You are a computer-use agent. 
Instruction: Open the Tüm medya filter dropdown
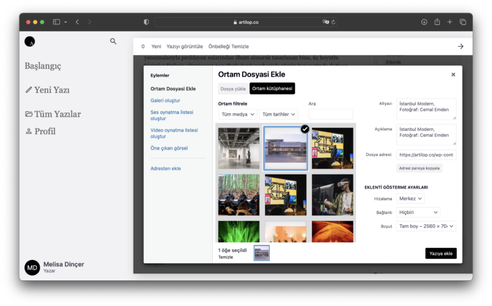(x=238, y=114)
